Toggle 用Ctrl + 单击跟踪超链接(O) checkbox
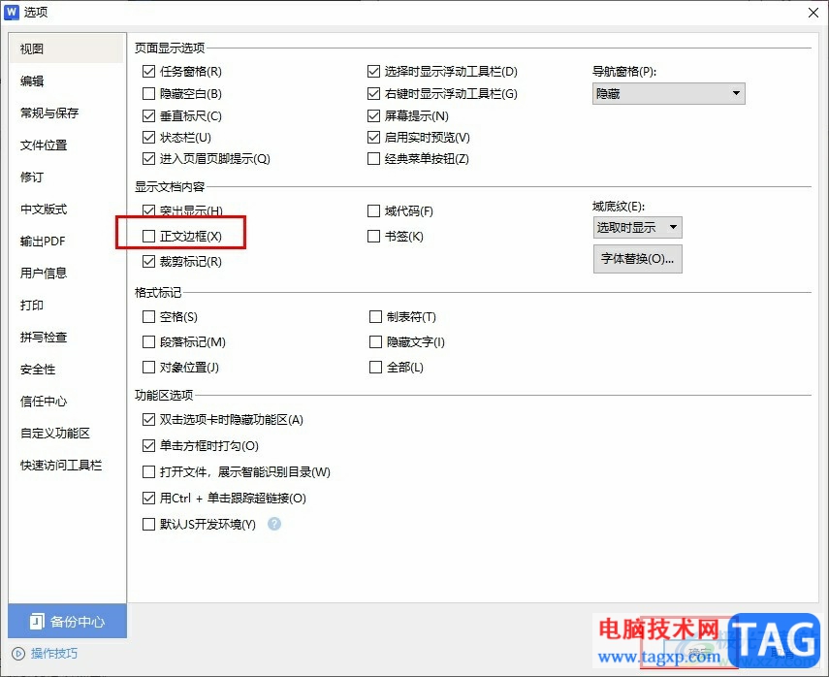829x677 pixels. 148,498
